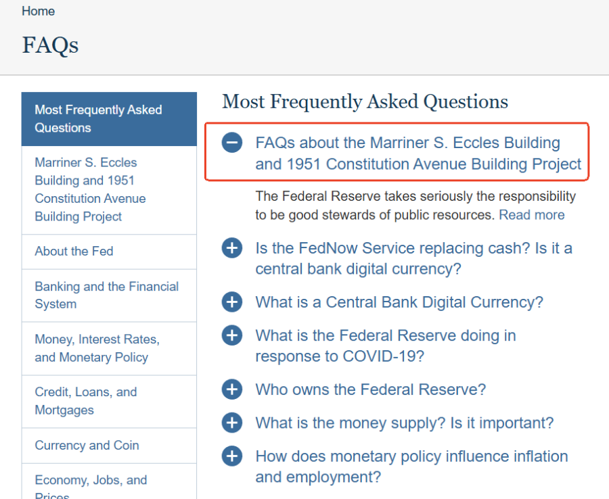Select Money, Interest Rates, and Monetary Policy
The height and width of the screenshot is (499, 609).
point(109,348)
